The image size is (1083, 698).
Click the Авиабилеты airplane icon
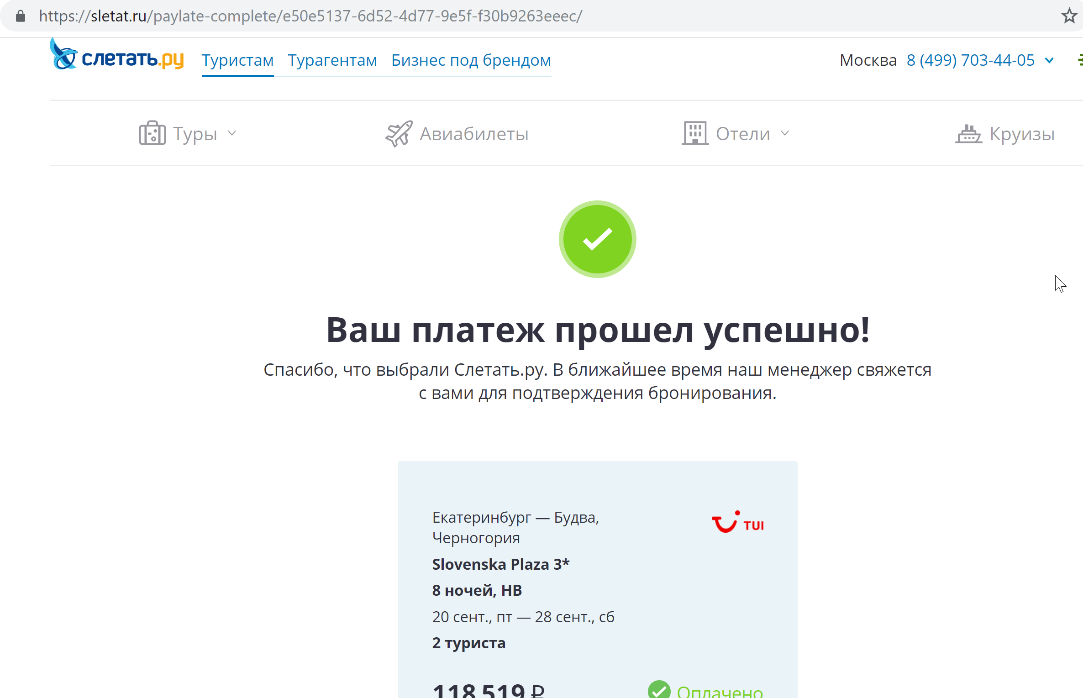pos(398,133)
